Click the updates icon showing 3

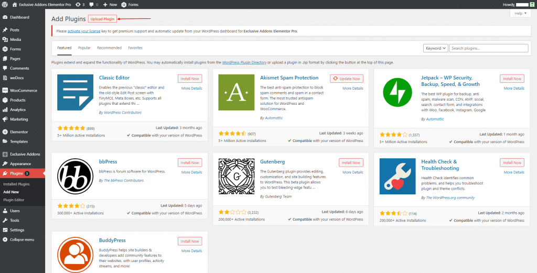[78, 5]
